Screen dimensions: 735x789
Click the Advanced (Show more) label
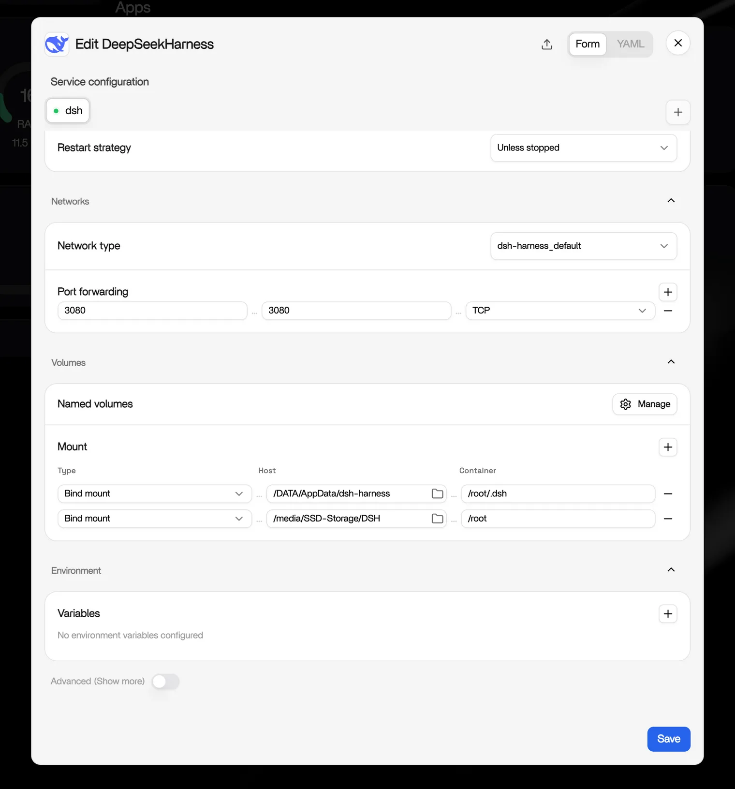point(98,681)
